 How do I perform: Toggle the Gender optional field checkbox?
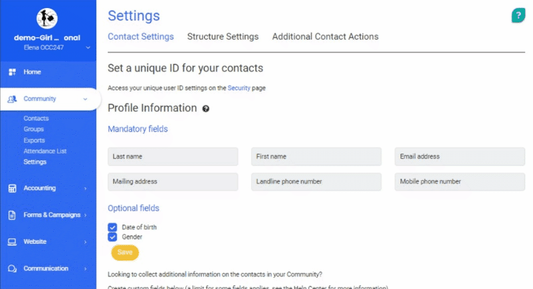[x=112, y=237]
